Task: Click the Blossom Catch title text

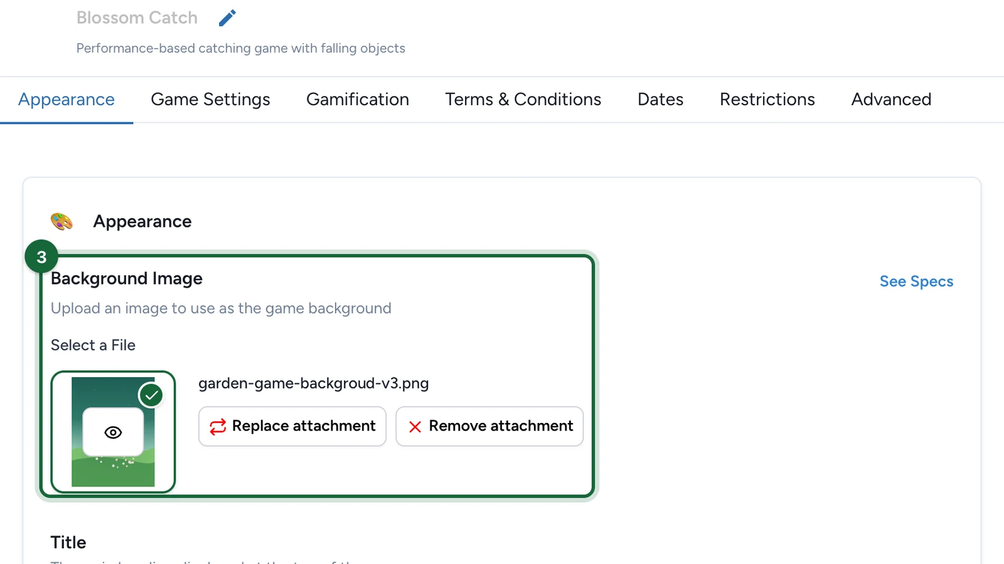Action: (x=137, y=18)
